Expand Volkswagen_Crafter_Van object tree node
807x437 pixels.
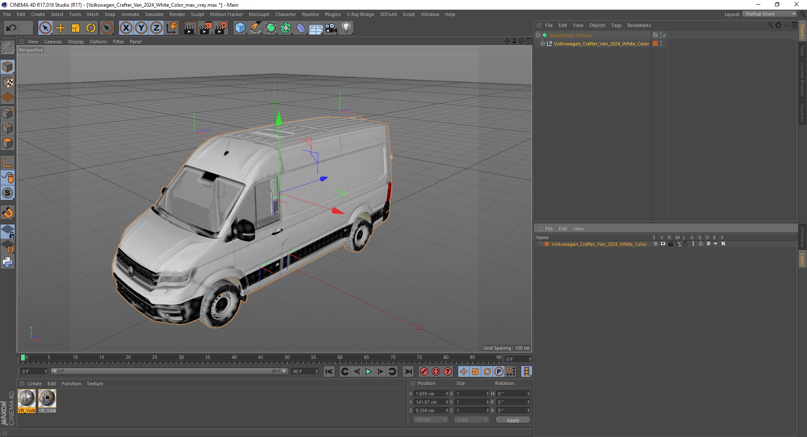542,43
